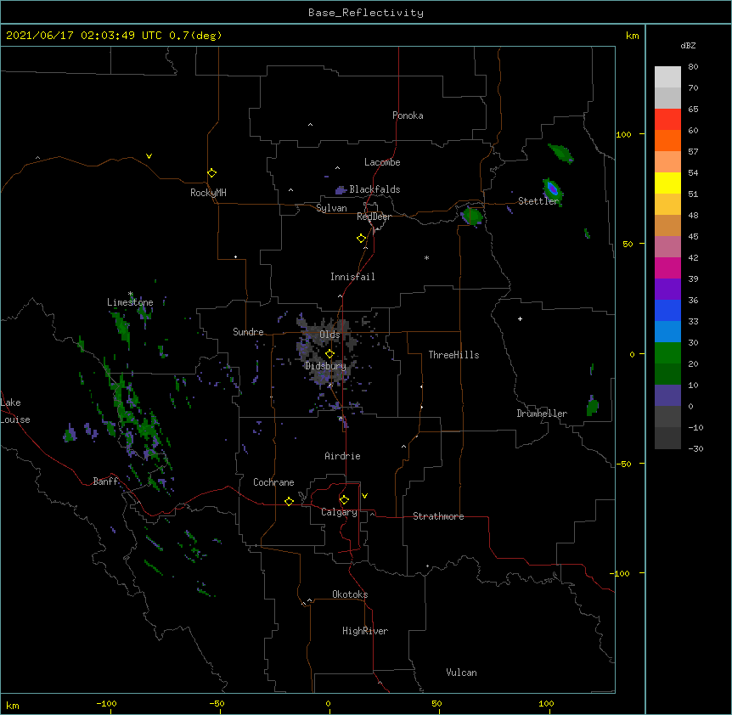Image resolution: width=732 pixels, height=715 pixels.
Task: Click the Ponoka city label
Action: (408, 115)
